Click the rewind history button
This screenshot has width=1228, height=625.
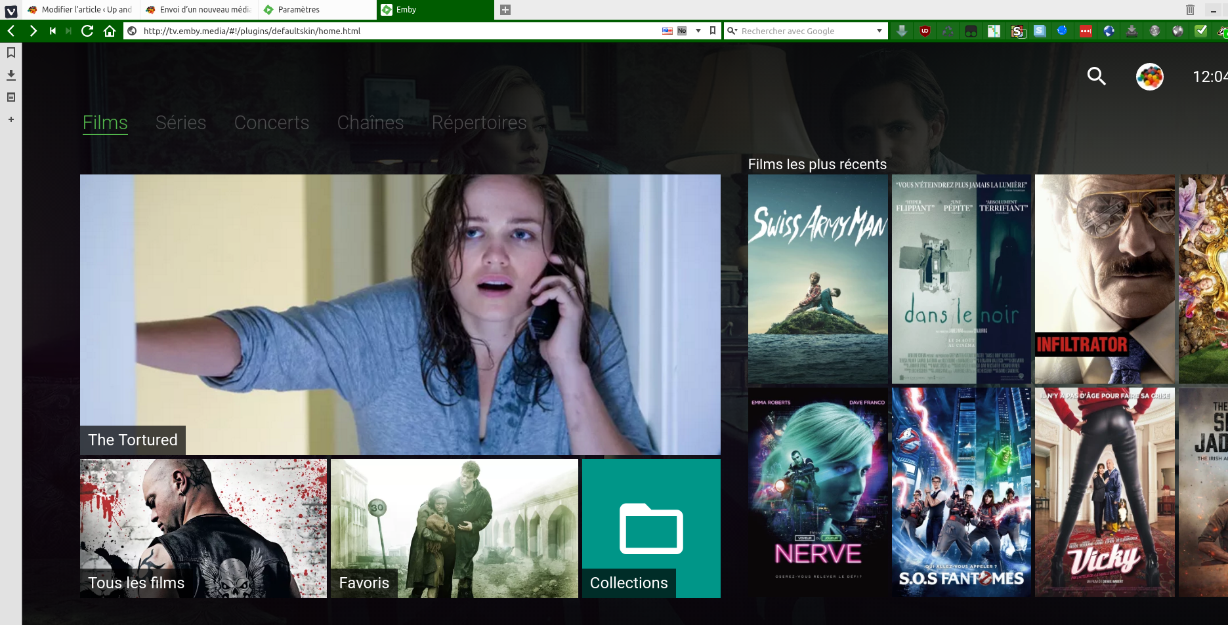[x=53, y=31]
